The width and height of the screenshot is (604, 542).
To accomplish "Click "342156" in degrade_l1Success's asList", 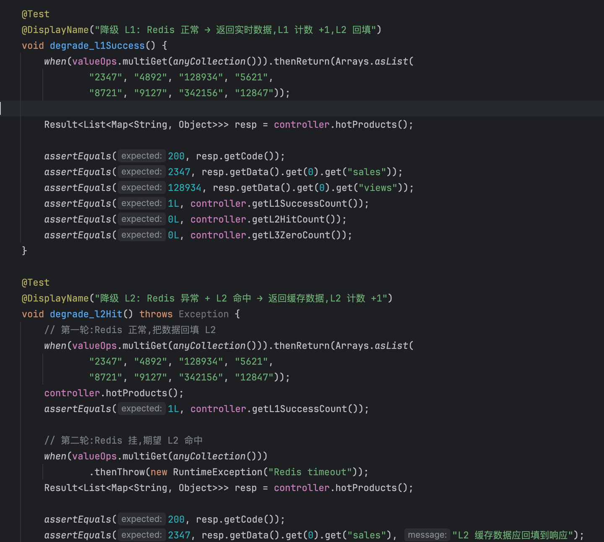I will [201, 93].
